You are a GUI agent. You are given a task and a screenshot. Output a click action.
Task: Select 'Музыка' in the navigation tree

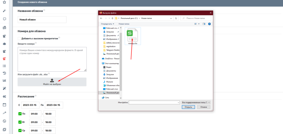coord(110,82)
